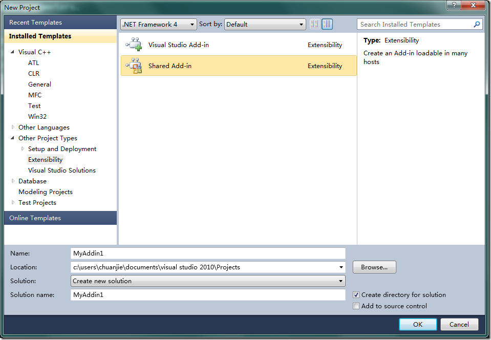Select Test under Visual C++
Screen dimensions: 491x340
(x=34, y=106)
